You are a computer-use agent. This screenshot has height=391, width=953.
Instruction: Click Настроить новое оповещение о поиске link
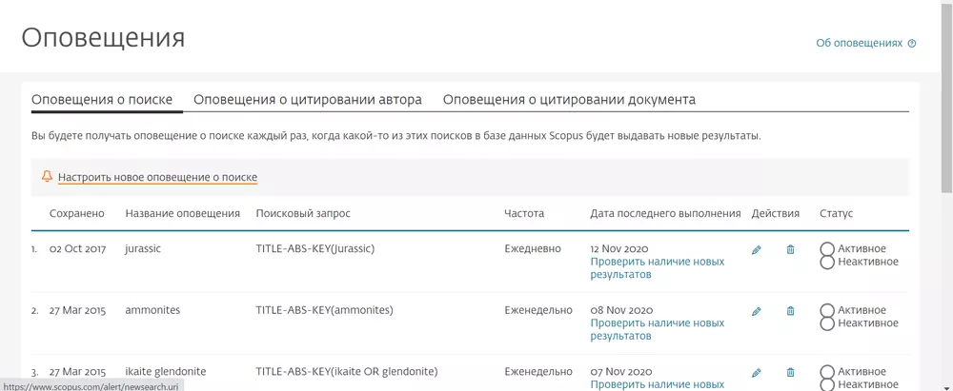[x=157, y=177]
